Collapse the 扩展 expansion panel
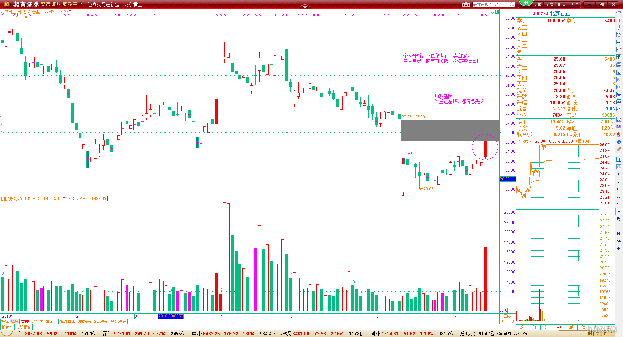 [7, 327]
